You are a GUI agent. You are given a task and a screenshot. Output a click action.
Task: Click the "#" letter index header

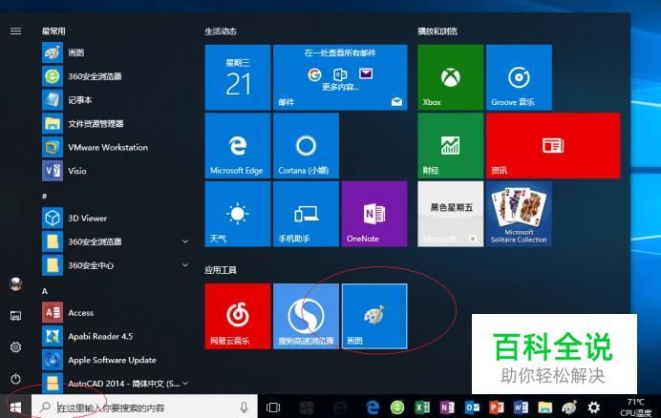click(x=44, y=196)
